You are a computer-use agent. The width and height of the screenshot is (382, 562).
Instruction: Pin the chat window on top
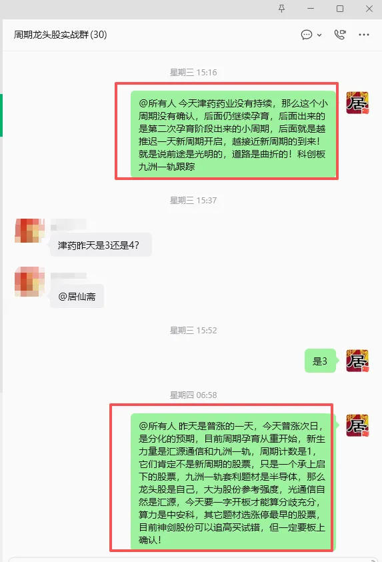point(281,9)
